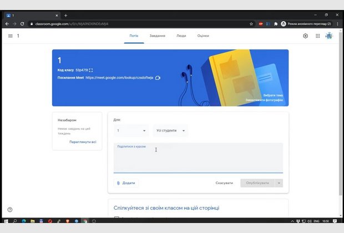Open the help question mark icon
The width and height of the screenshot is (344, 233).
10,210
